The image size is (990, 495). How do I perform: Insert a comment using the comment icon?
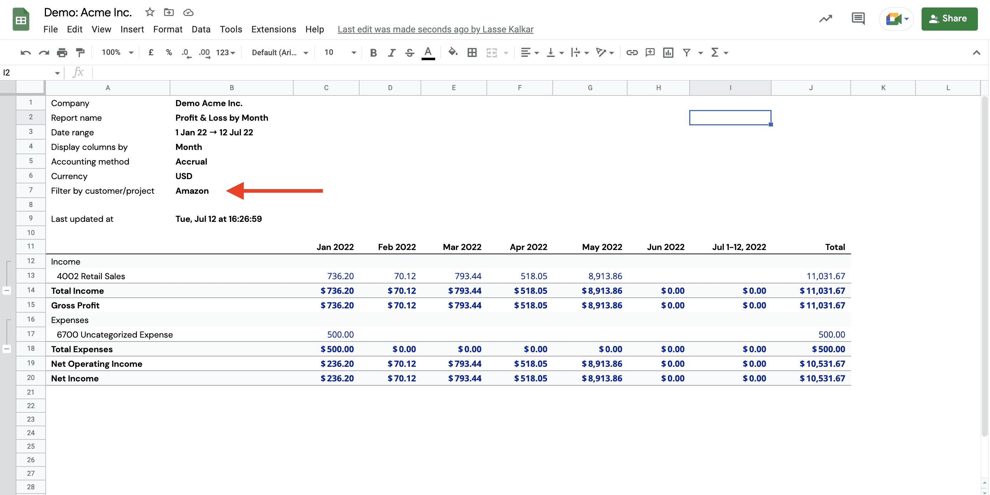650,53
